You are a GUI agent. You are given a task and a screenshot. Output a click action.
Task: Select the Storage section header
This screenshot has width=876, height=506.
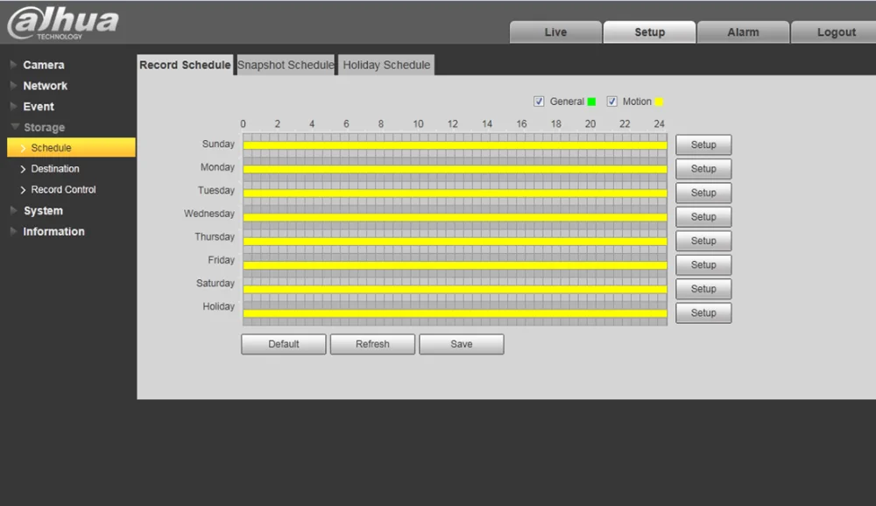click(x=44, y=127)
